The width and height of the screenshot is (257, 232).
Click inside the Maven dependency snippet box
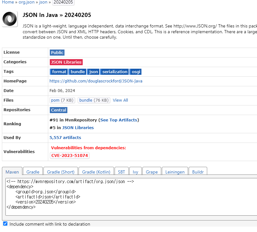click(131, 197)
